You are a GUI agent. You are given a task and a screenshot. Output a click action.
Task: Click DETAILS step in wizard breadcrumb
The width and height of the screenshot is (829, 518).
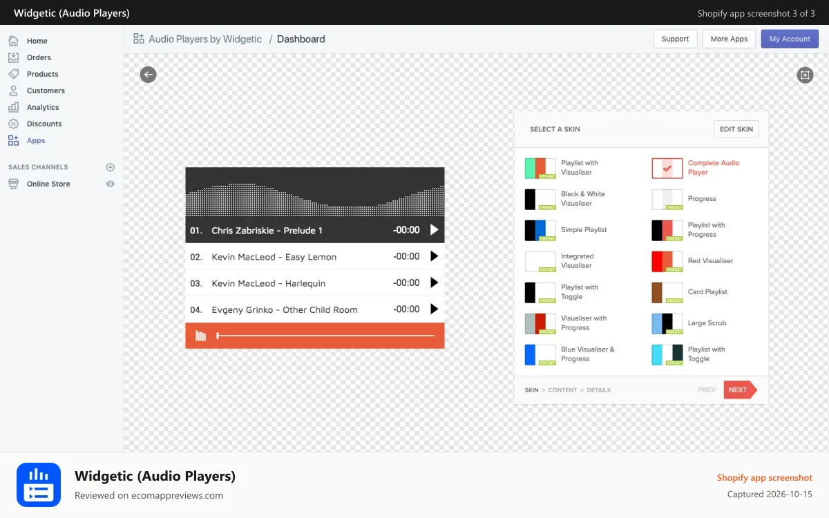(599, 390)
